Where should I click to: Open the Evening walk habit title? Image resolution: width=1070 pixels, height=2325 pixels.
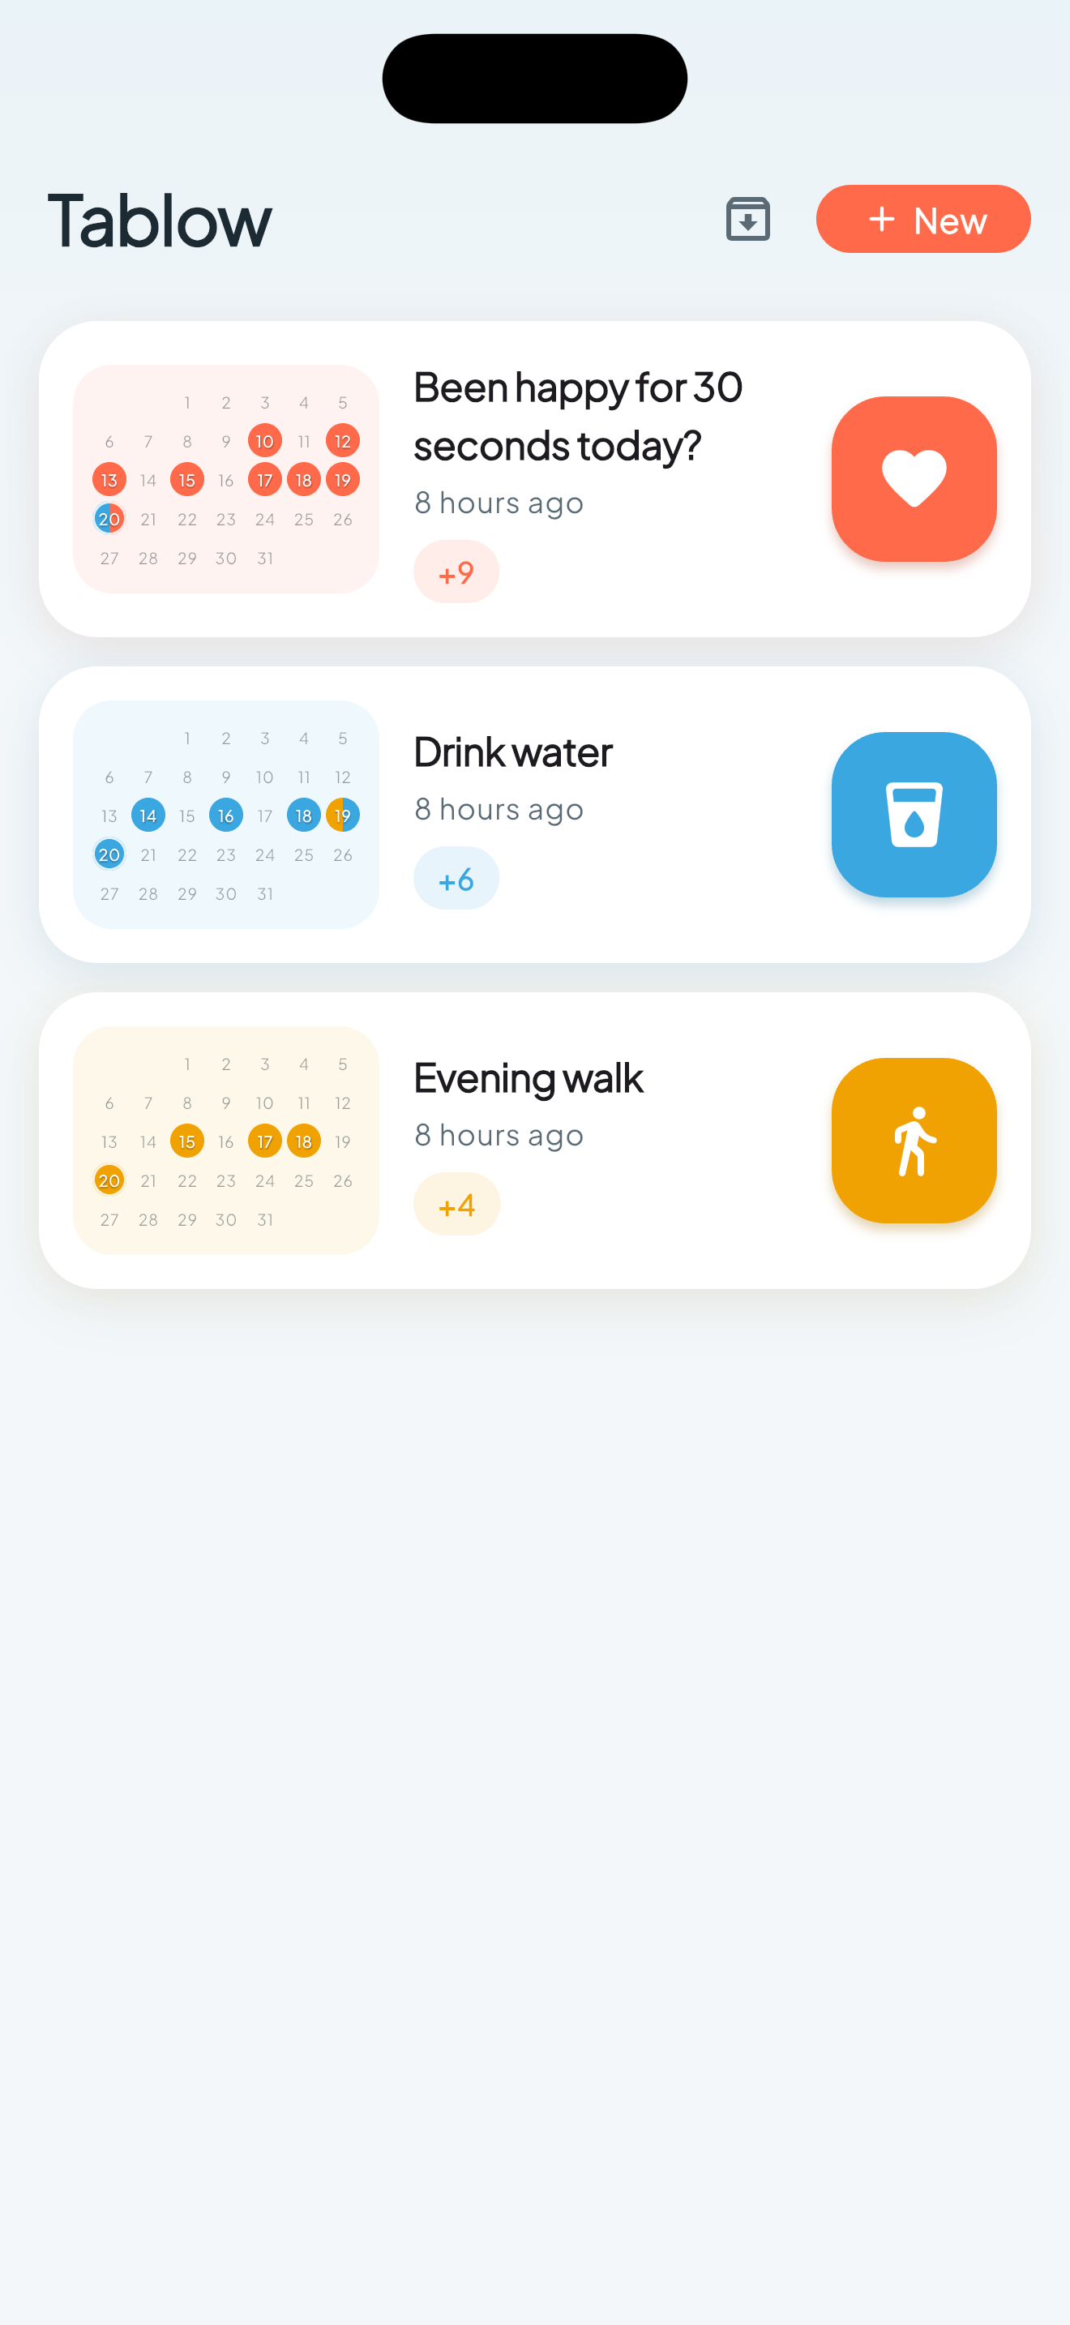click(x=529, y=1077)
